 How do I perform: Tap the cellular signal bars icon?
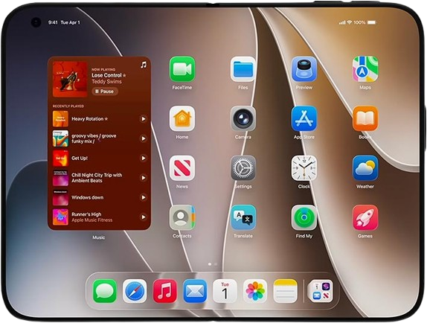pyautogui.click(x=342, y=22)
